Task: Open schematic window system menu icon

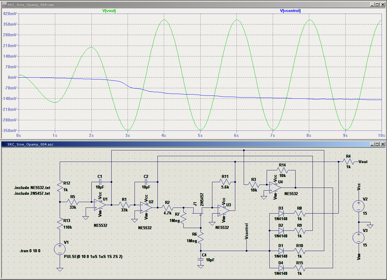Action: [x=4, y=144]
